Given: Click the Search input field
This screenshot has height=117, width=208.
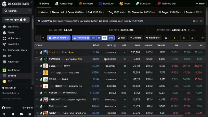Looking at the screenshot, I should [17, 11].
